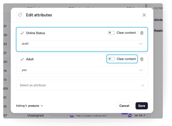This screenshot has width=172, height=126.
Task: Open the yes value dropdown
Action: 82,70
